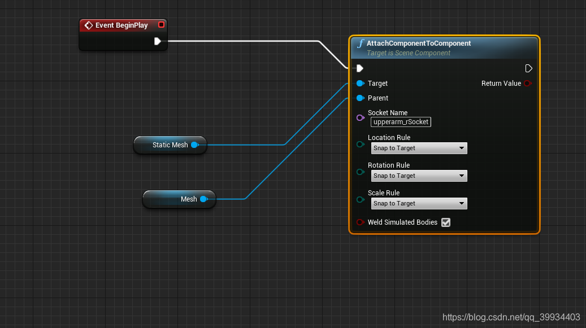The image size is (586, 328).
Task: Click the f function icon on AttachComponentToComponent
Action: pos(361,43)
